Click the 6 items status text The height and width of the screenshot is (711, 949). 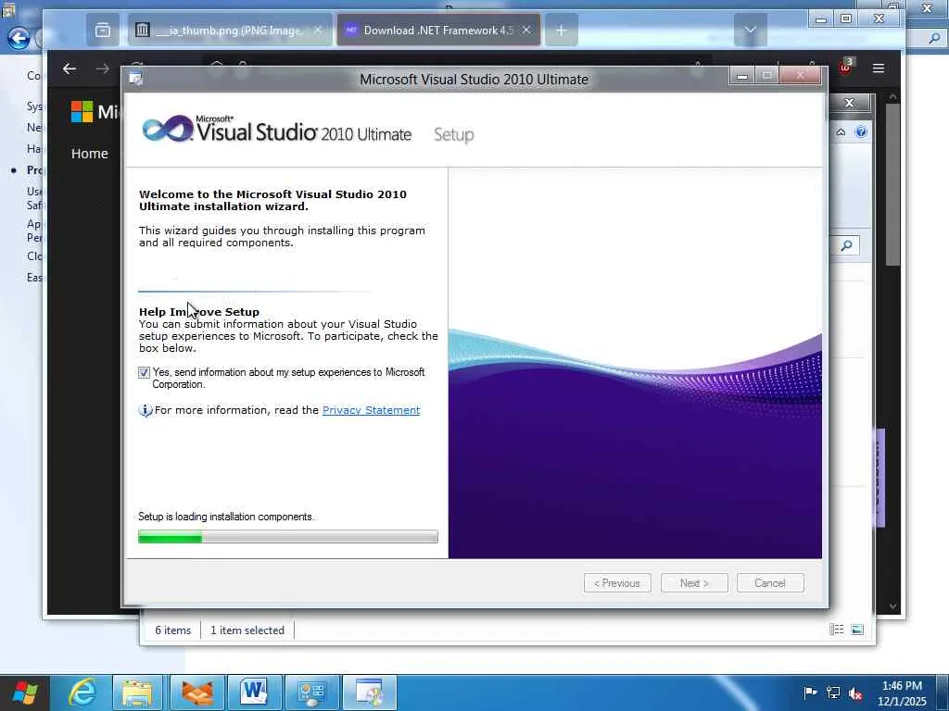coord(173,630)
